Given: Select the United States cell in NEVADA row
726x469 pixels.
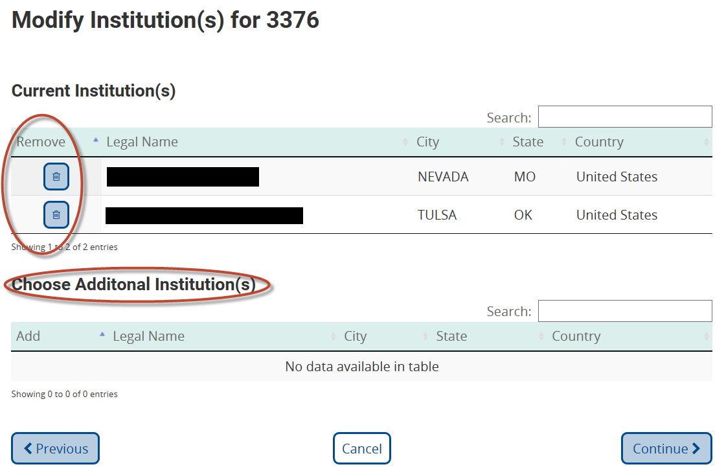Looking at the screenshot, I should tap(617, 177).
